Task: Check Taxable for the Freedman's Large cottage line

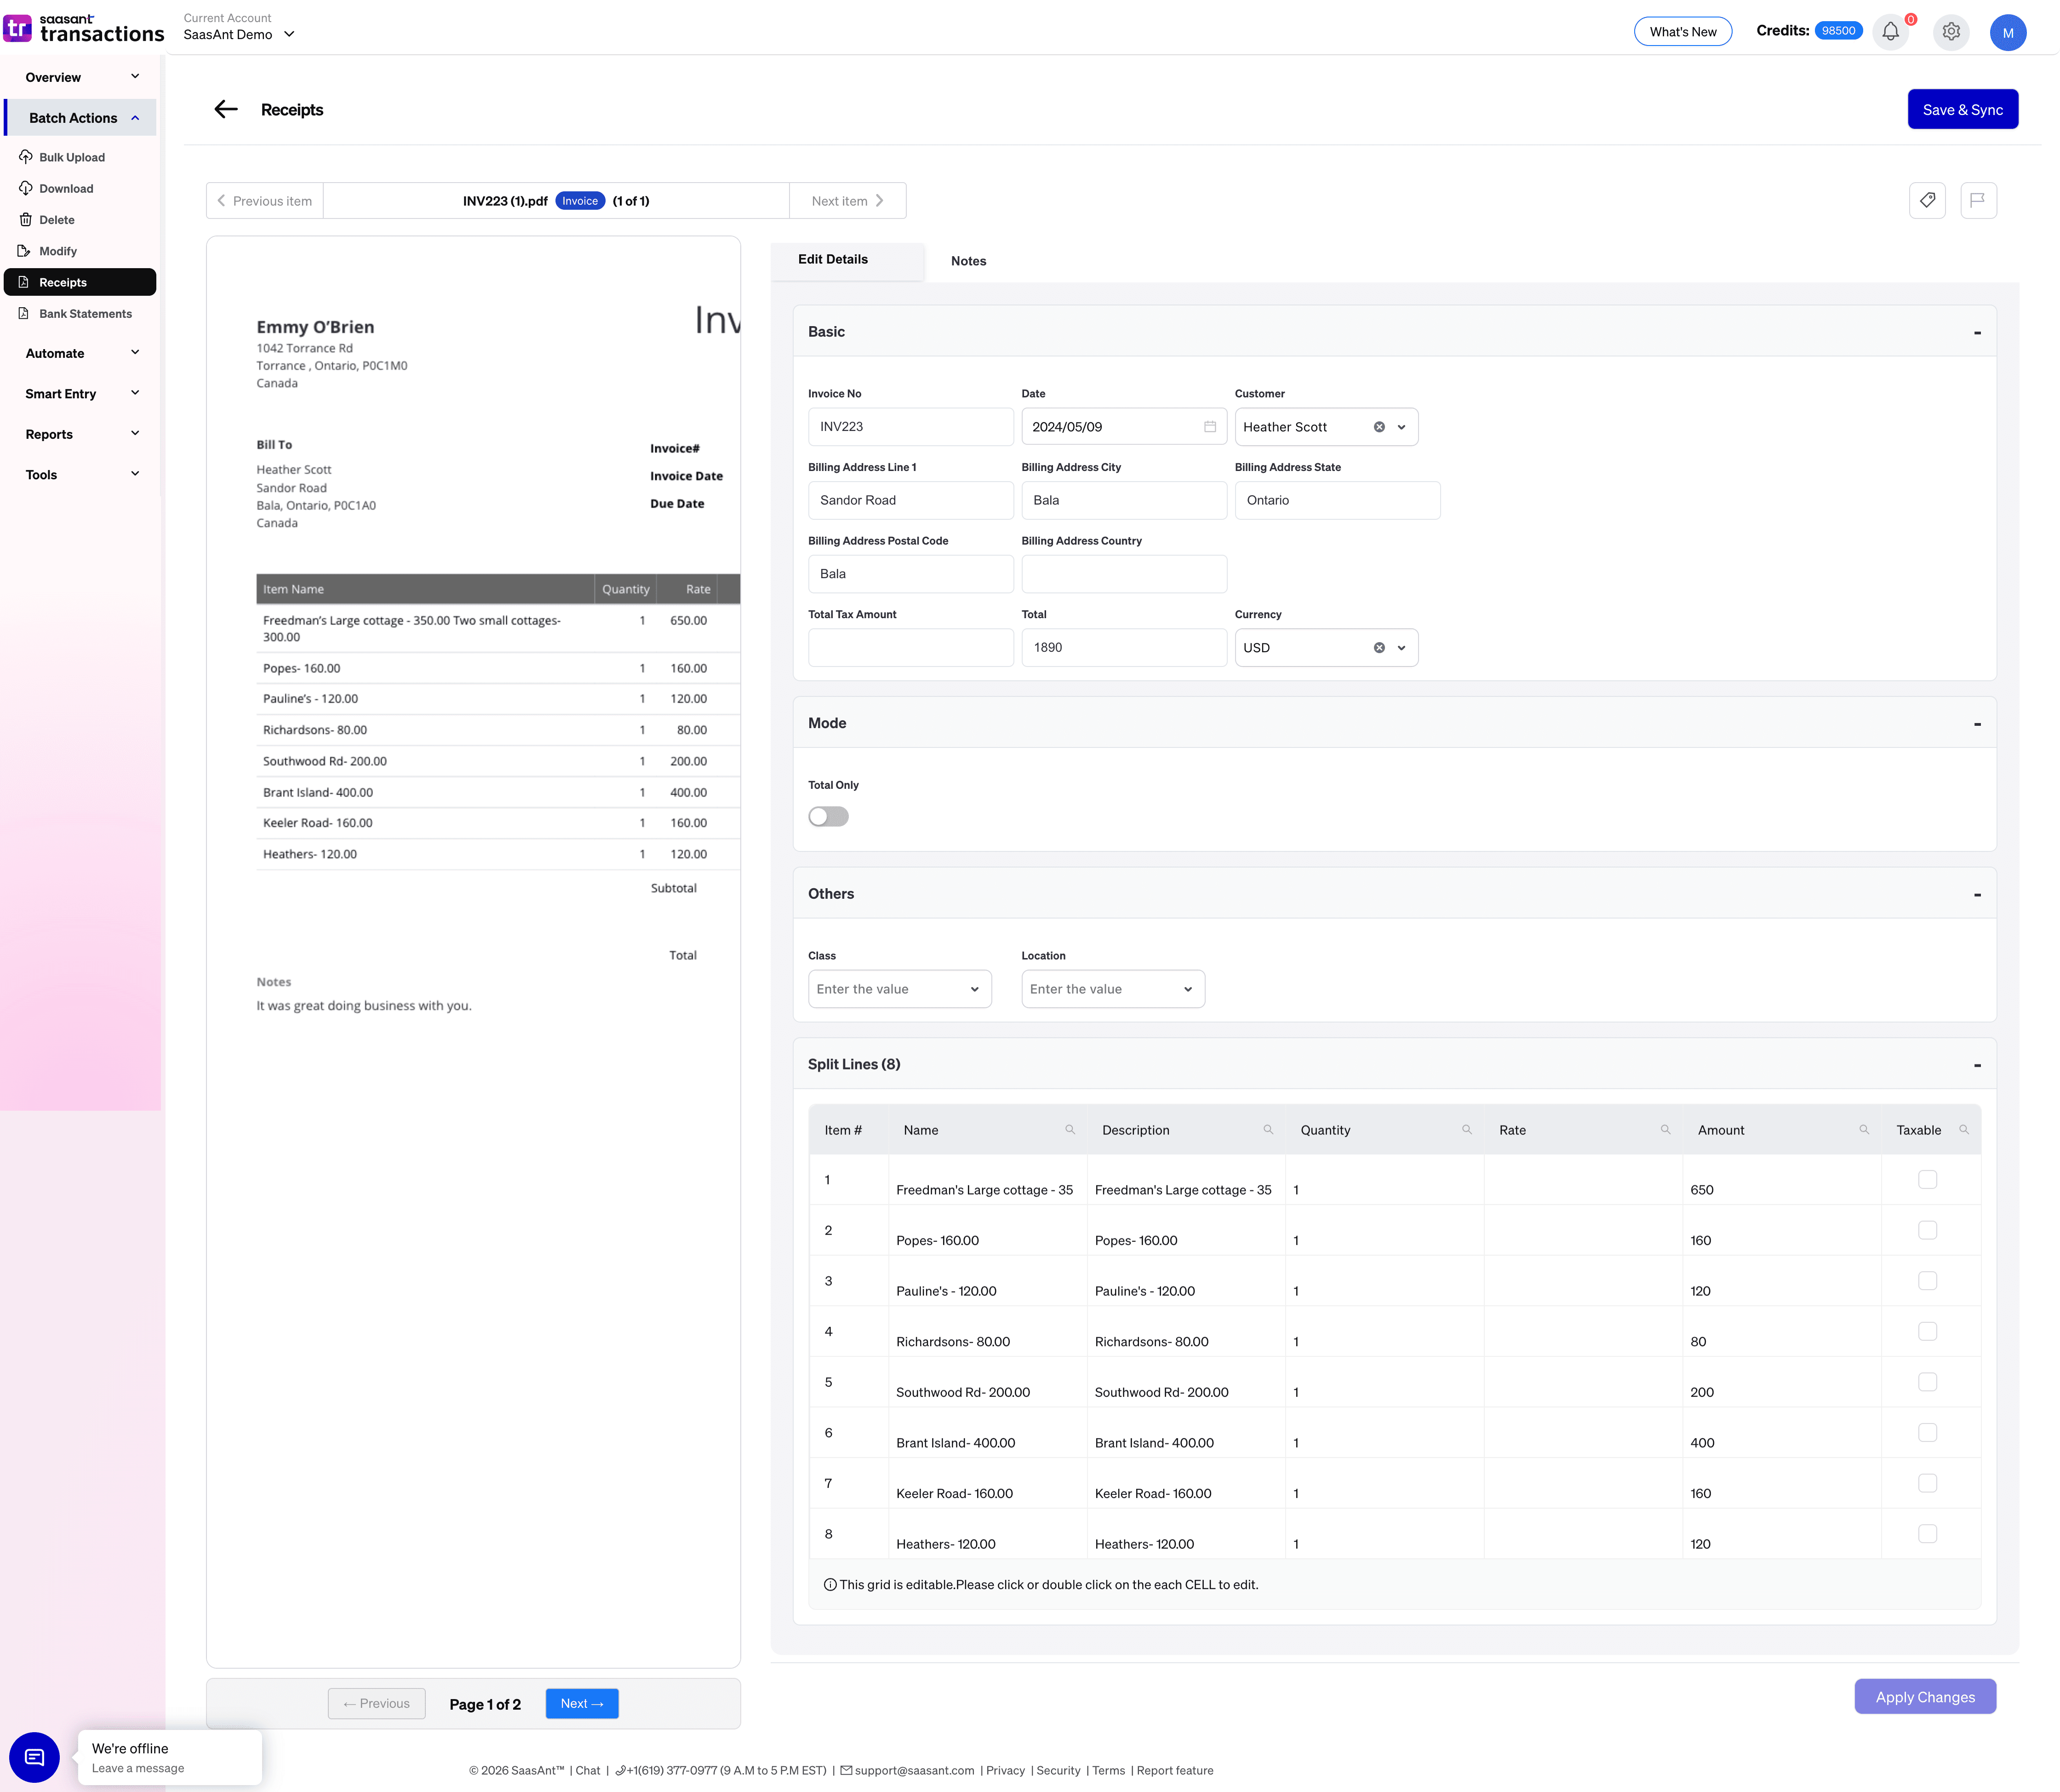Action: (x=1929, y=1179)
